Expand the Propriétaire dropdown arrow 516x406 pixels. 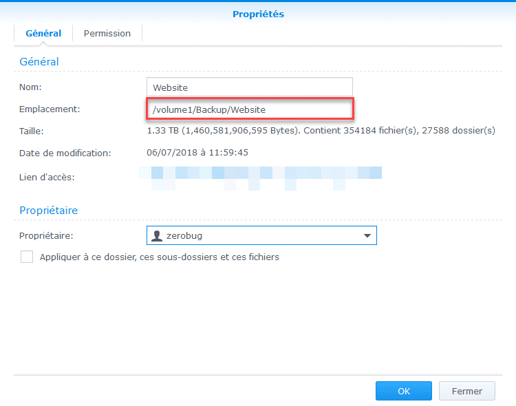pos(367,236)
